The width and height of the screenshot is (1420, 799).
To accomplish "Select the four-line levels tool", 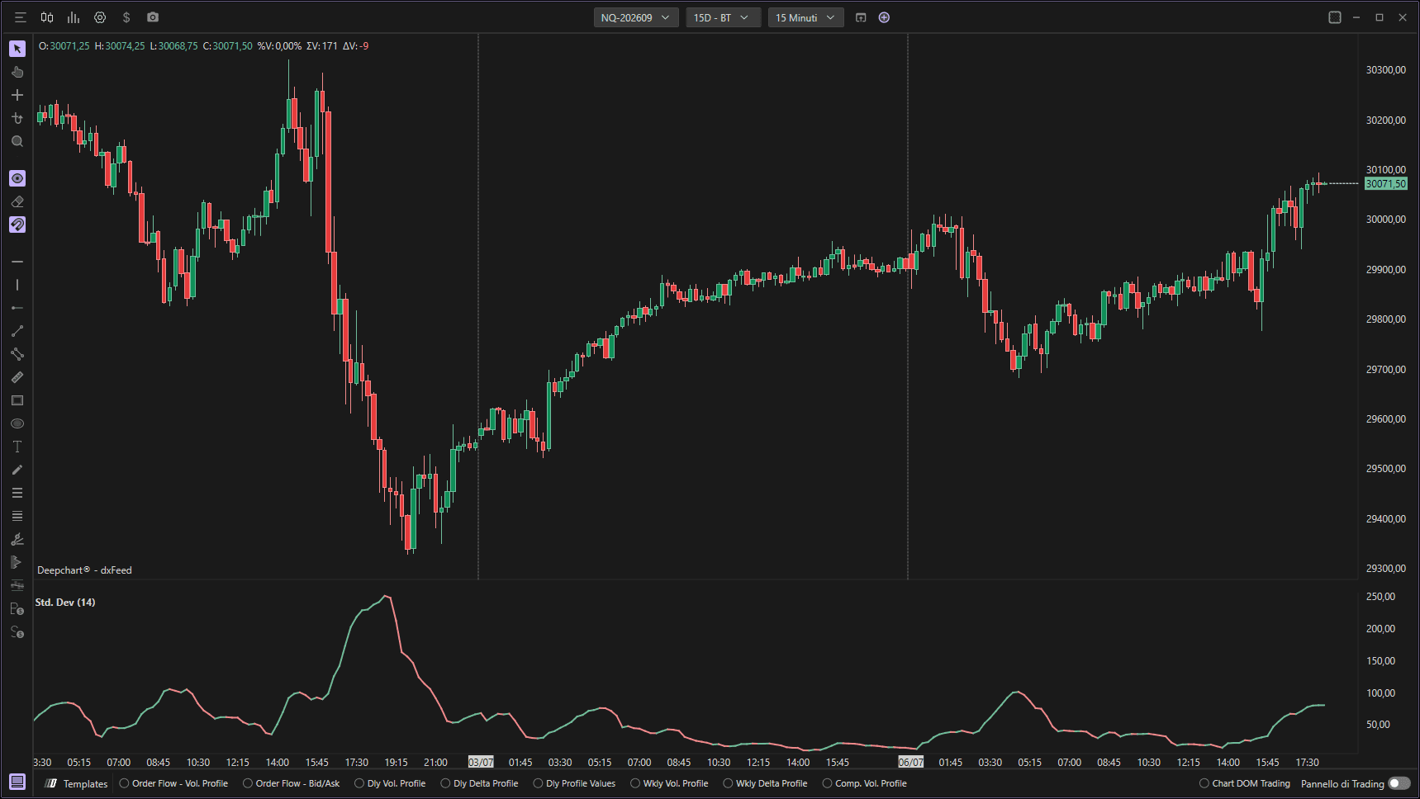I will [17, 516].
